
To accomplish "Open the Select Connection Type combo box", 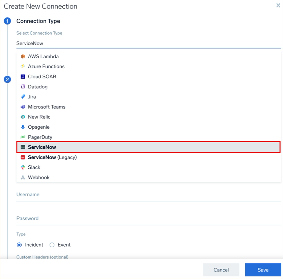I will point(148,43).
